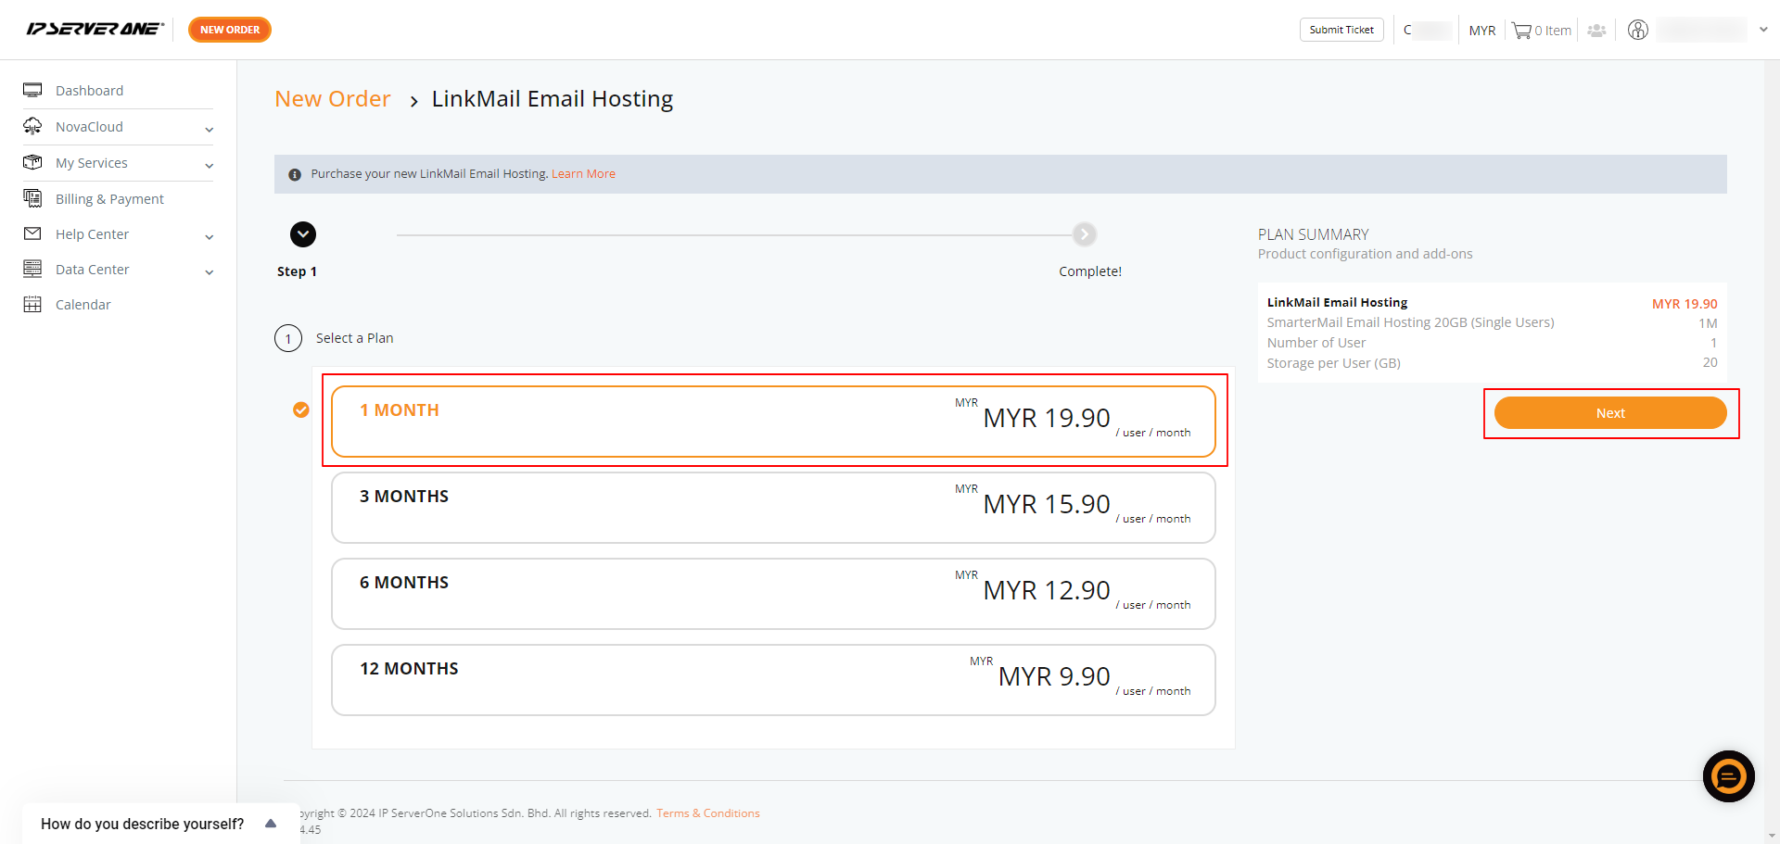Screen dimensions: 1780x844
Task: Click the Billing & Payment invoice icon
Action: (x=32, y=198)
